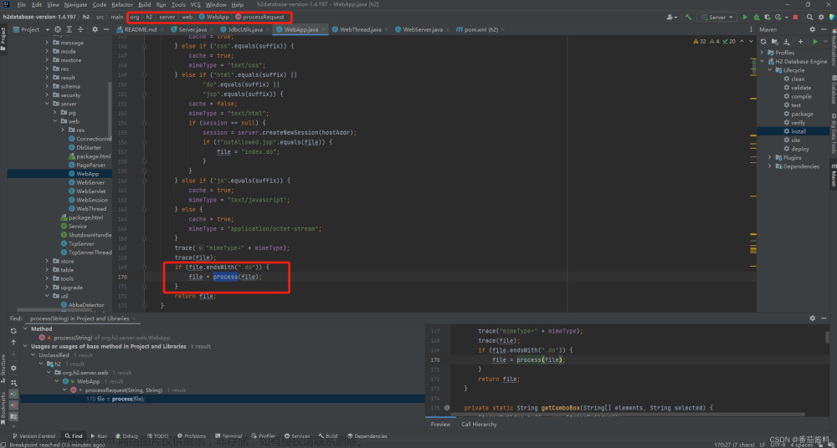Viewport: 837px width, 448px height.
Task: Click the Build Project hammer icon
Action: [689, 17]
